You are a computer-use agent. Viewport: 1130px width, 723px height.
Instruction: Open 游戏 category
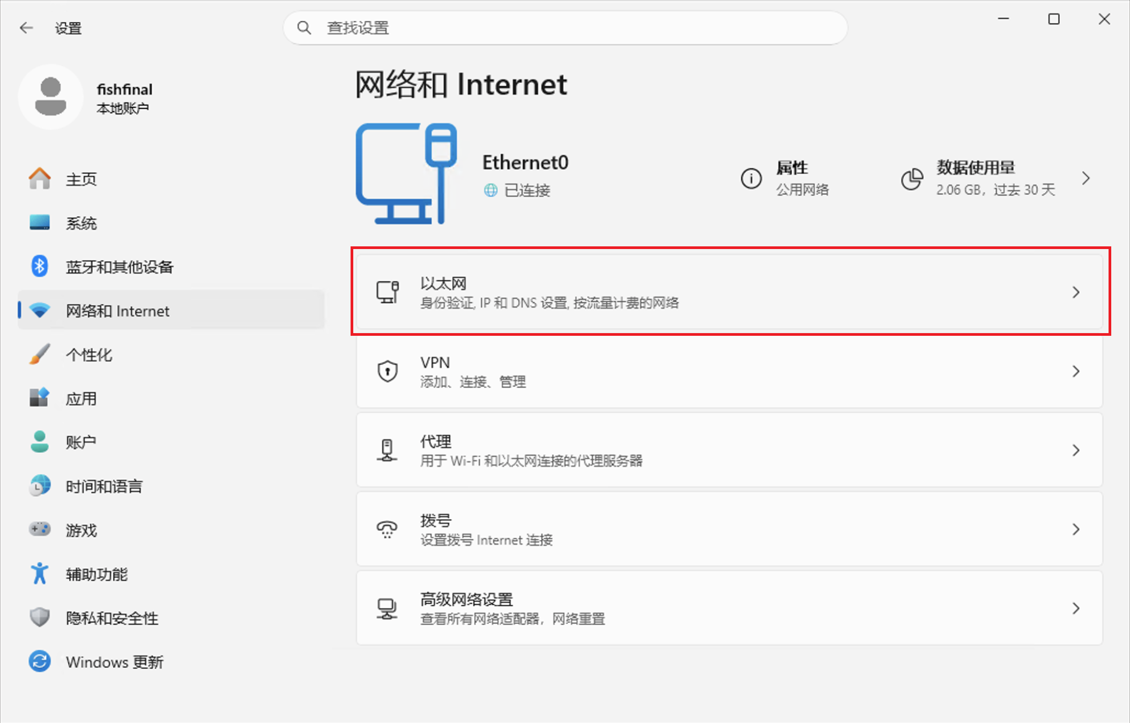[x=172, y=530]
